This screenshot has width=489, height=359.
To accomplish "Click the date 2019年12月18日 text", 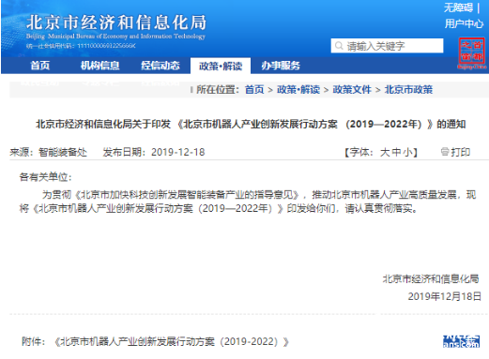I will click(x=444, y=296).
